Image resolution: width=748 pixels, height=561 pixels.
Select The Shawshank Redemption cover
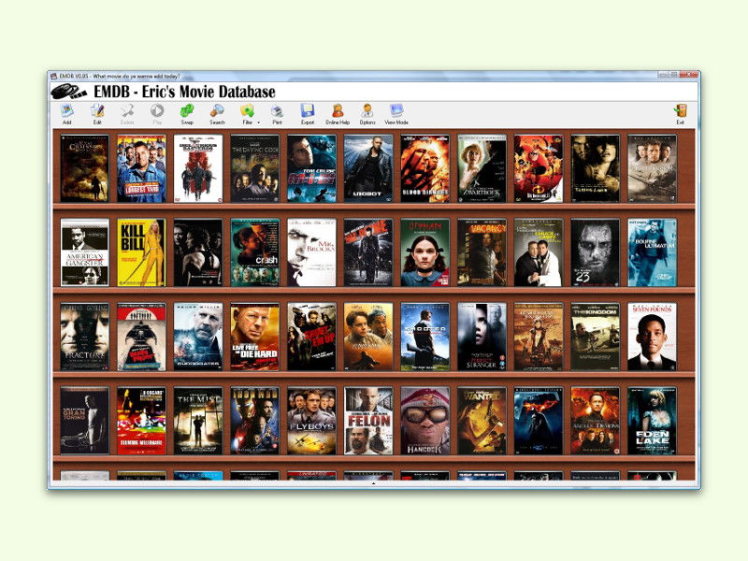368,337
